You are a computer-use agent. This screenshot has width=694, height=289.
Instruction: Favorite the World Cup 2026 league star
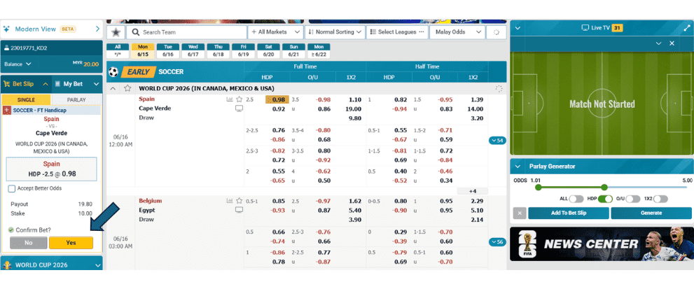point(127,88)
